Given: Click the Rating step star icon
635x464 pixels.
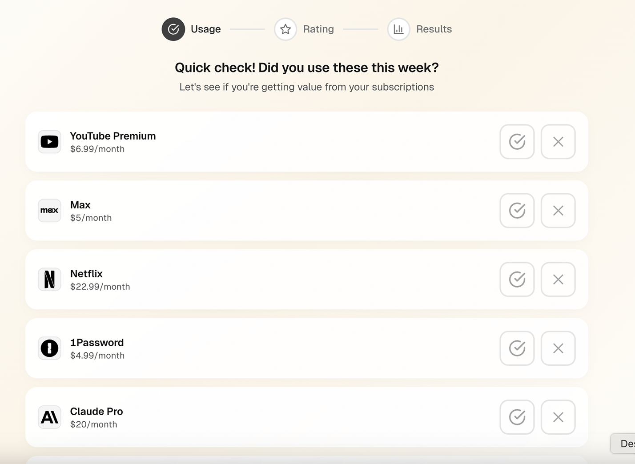Looking at the screenshot, I should pyautogui.click(x=285, y=29).
